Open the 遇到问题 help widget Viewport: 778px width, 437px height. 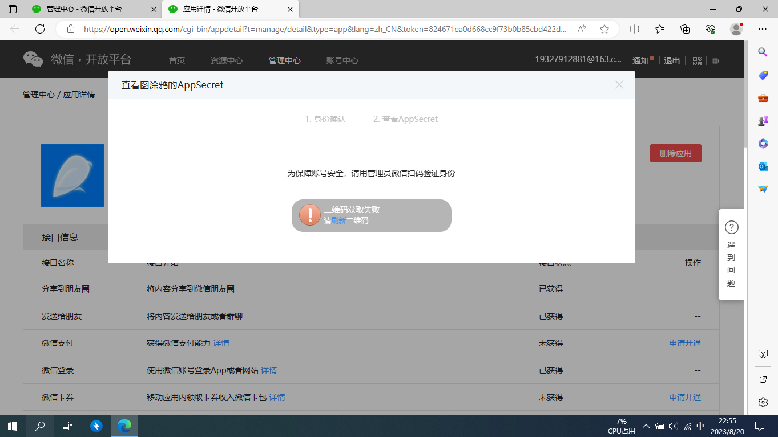731,255
